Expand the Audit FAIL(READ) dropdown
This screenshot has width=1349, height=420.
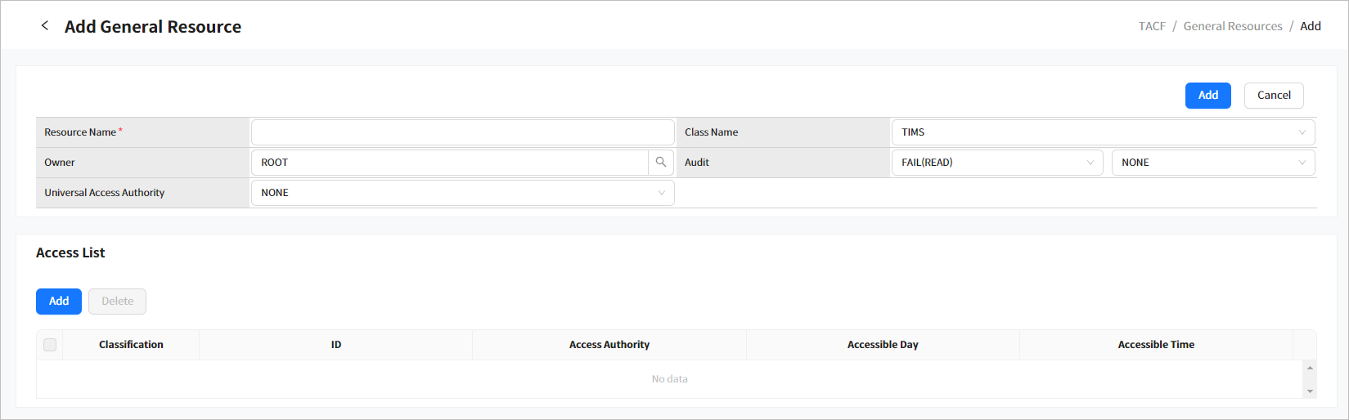coord(996,163)
